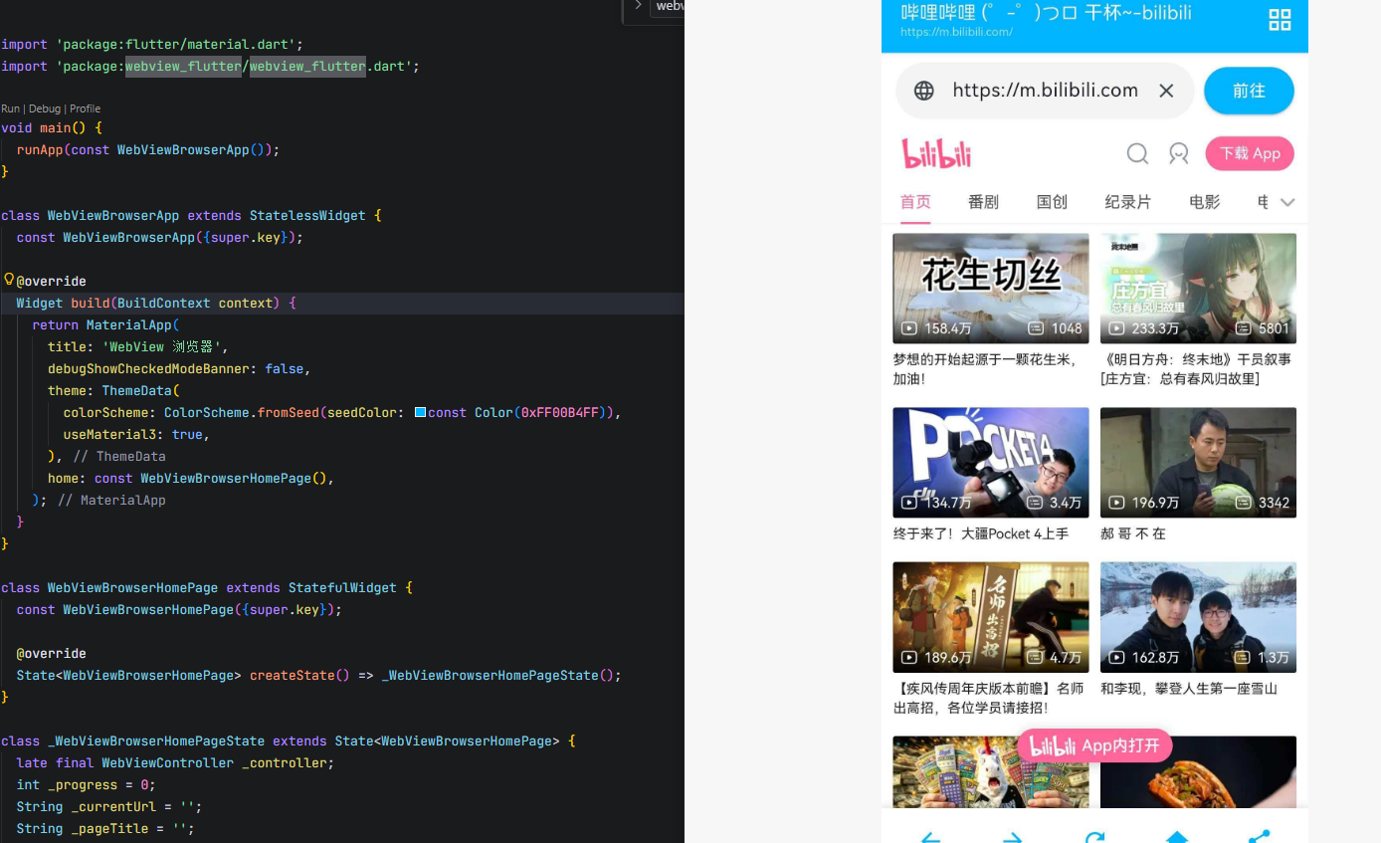Go forward with the right arrow icon
1381x843 pixels.
click(x=1013, y=837)
